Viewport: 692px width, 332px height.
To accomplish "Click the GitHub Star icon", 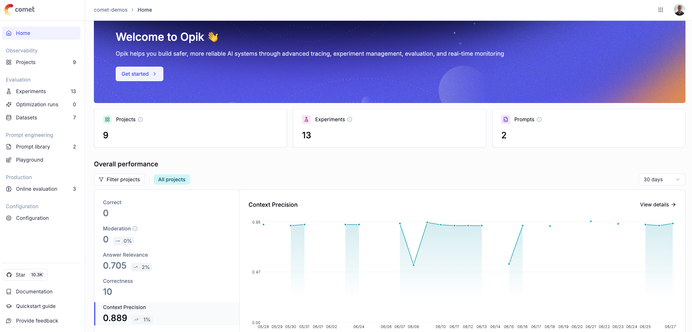I will (x=9, y=275).
